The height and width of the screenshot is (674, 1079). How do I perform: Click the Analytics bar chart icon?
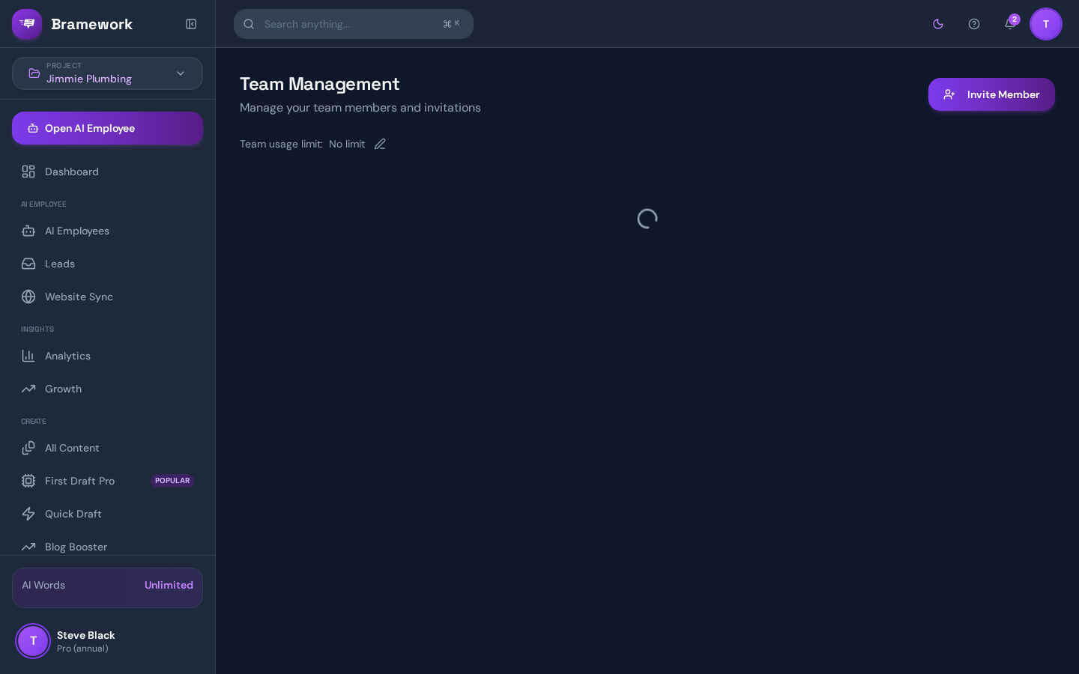[x=28, y=356]
